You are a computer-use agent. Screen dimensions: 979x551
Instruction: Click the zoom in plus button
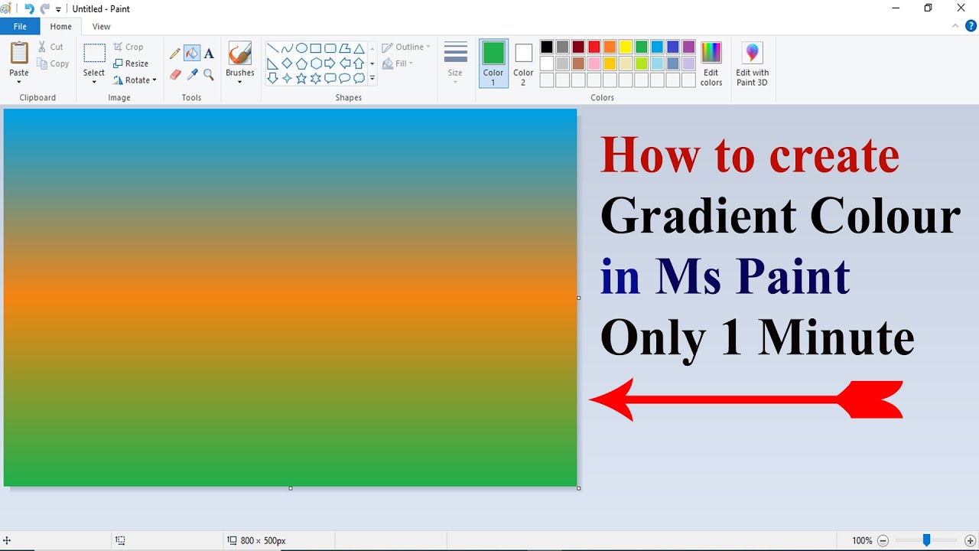coord(971,540)
